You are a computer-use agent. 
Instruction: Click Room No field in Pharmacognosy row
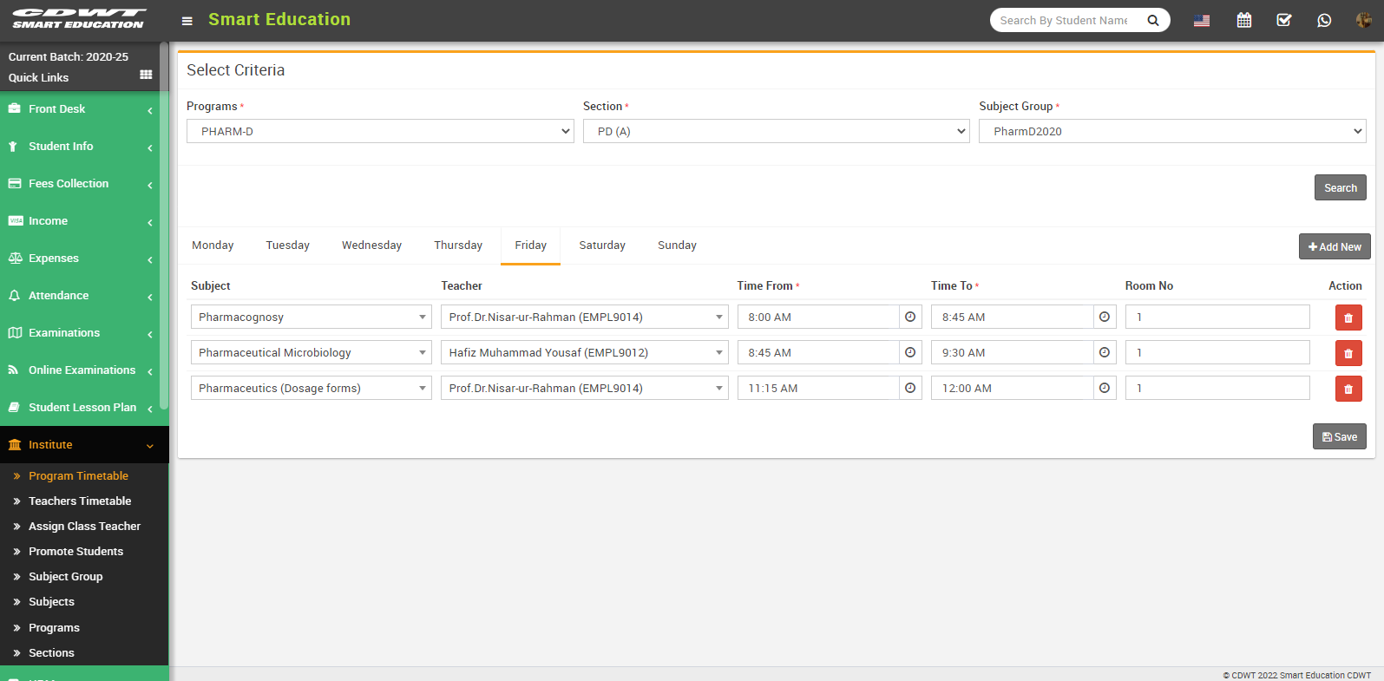click(x=1217, y=317)
